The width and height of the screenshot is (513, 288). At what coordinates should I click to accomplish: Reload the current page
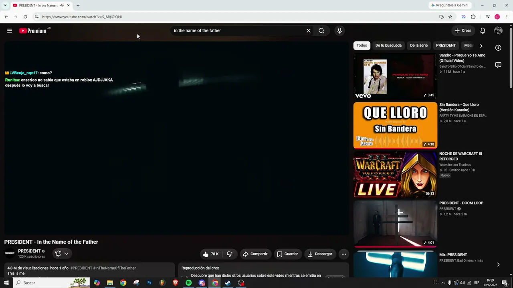click(x=25, y=17)
